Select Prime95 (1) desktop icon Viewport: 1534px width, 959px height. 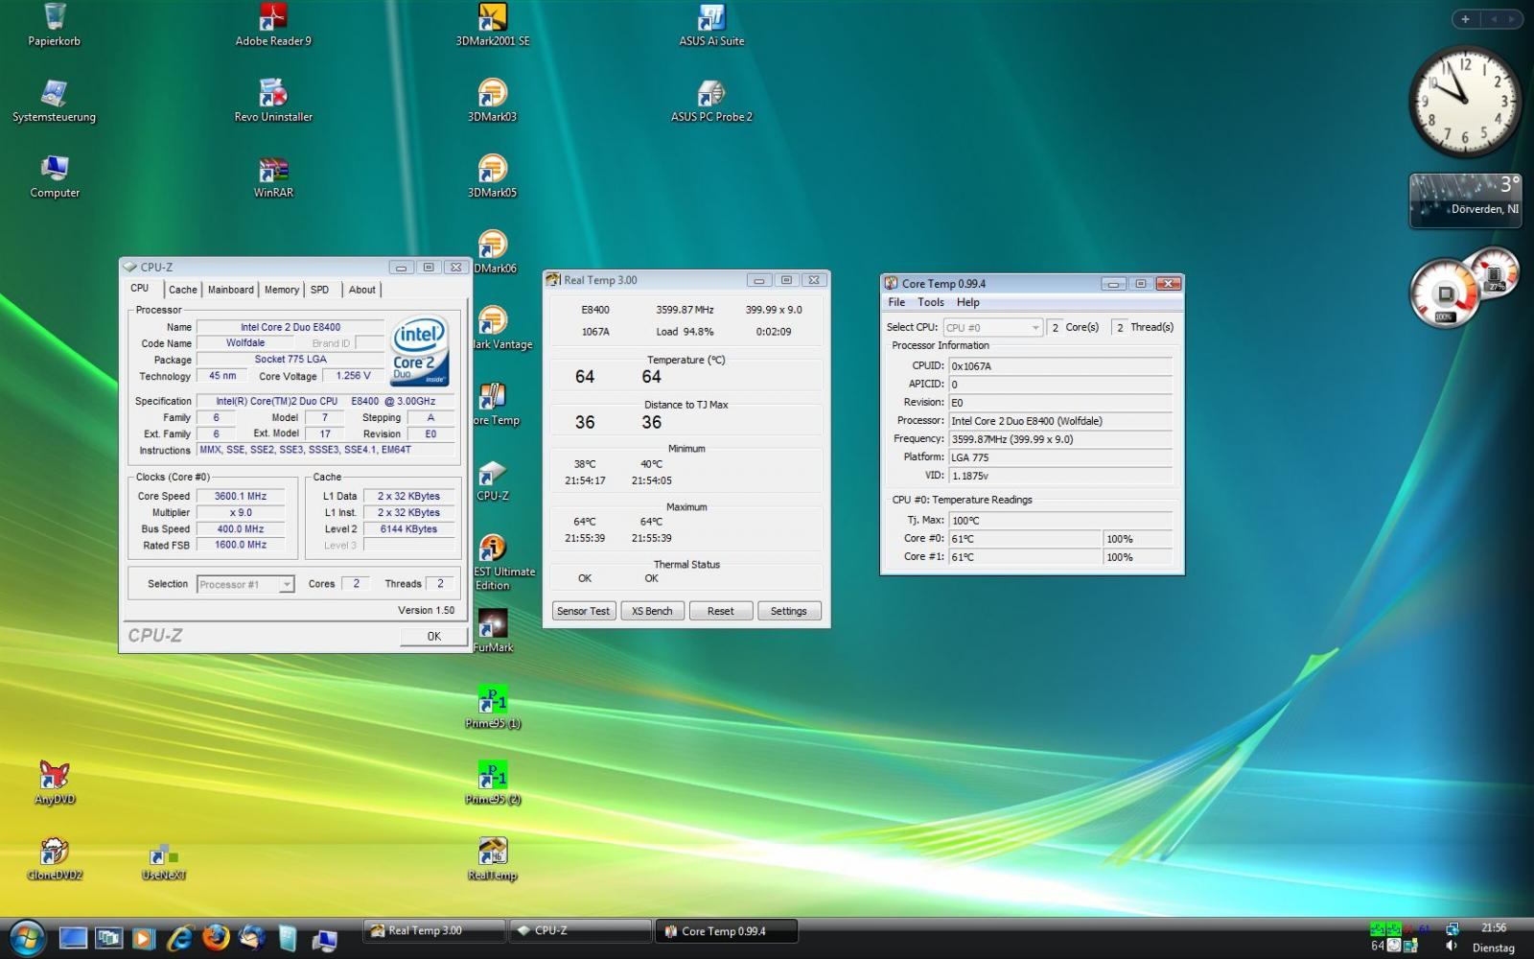pyautogui.click(x=492, y=707)
